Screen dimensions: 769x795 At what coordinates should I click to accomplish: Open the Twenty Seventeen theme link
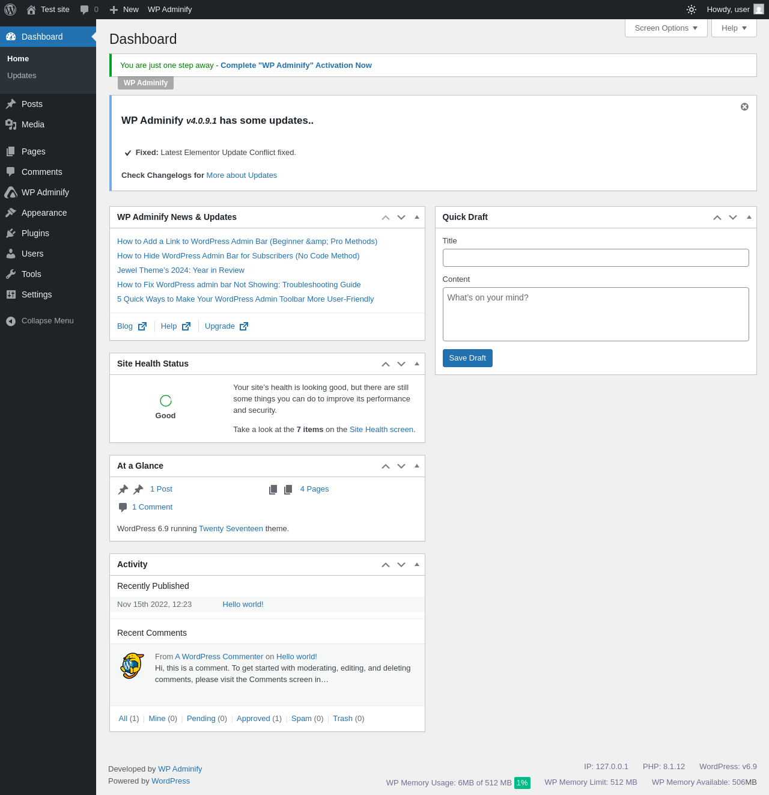pyautogui.click(x=231, y=529)
